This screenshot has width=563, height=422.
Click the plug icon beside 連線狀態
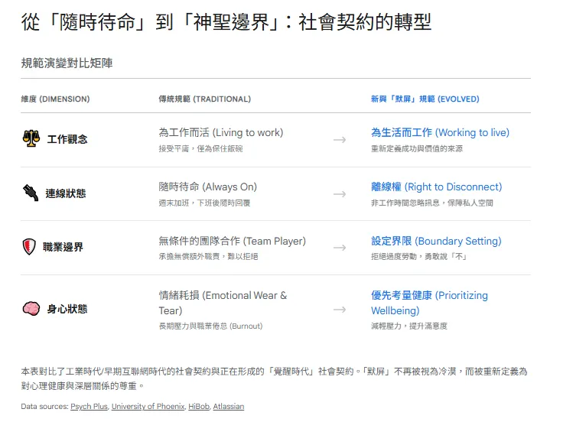[x=31, y=193]
